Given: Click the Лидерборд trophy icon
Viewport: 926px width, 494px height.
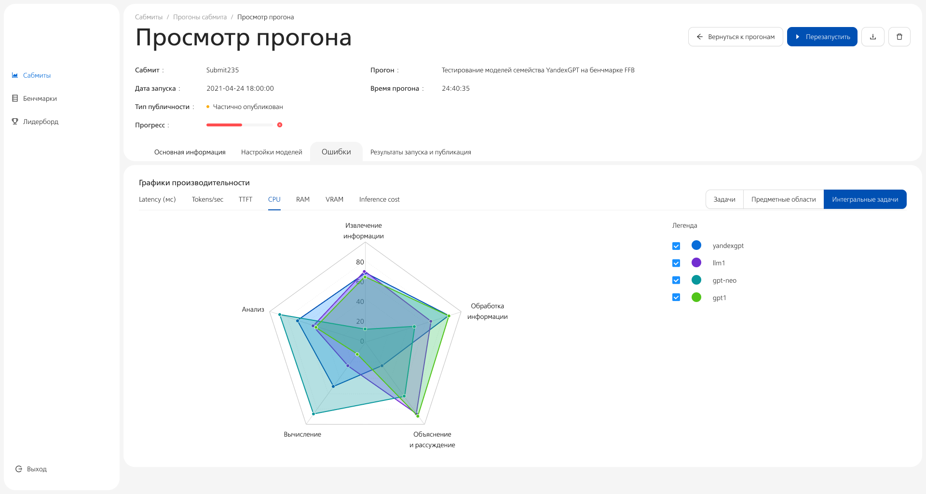Looking at the screenshot, I should (x=15, y=122).
